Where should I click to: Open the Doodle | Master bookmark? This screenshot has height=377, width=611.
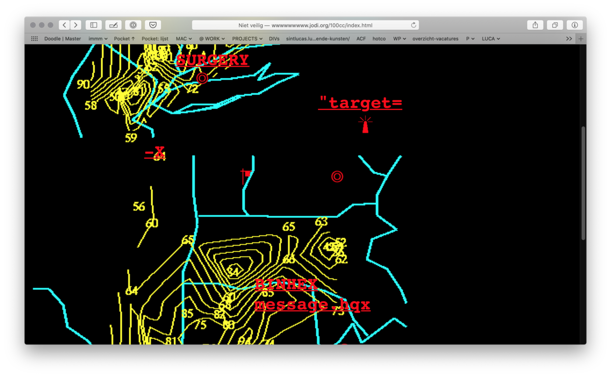63,39
